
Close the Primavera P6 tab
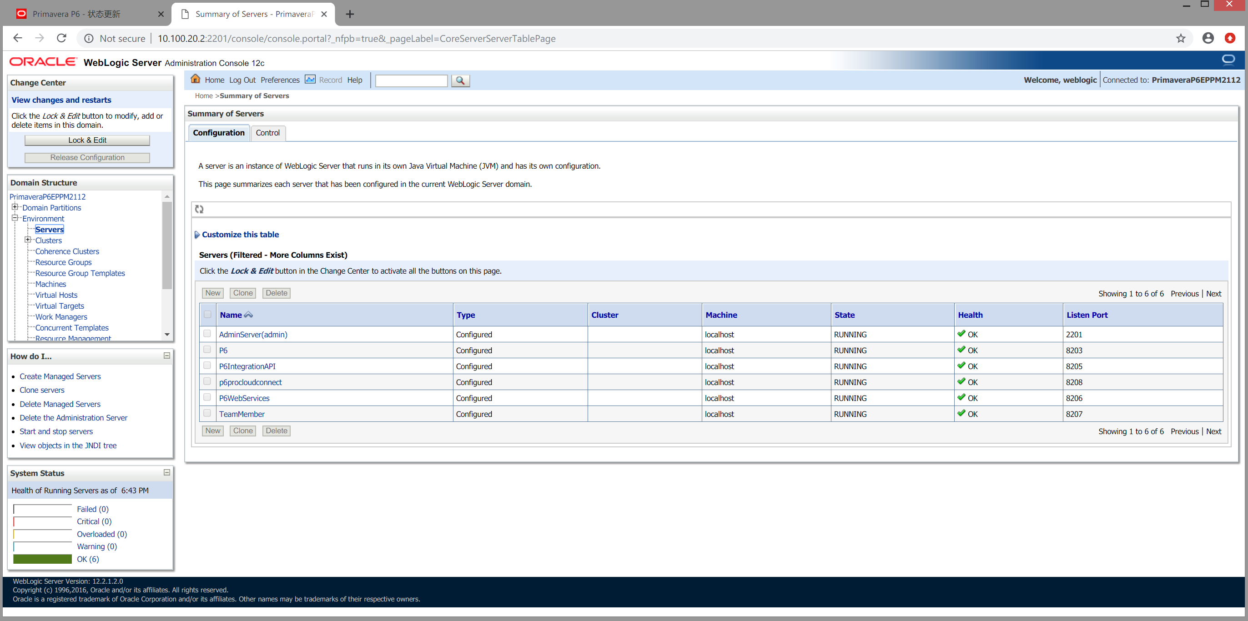tap(161, 14)
